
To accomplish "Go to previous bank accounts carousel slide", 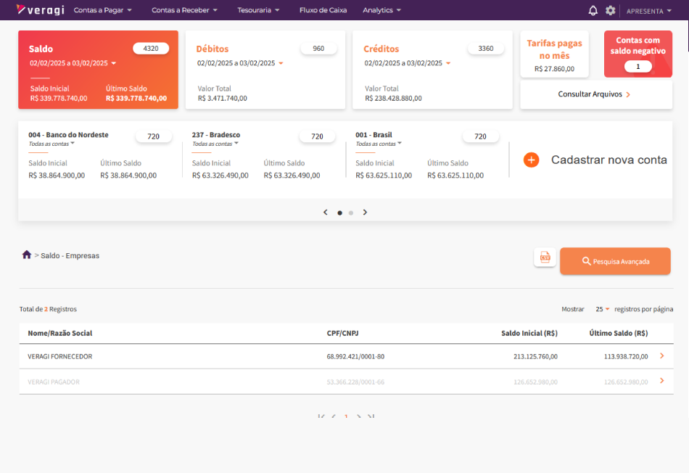I will (x=326, y=213).
